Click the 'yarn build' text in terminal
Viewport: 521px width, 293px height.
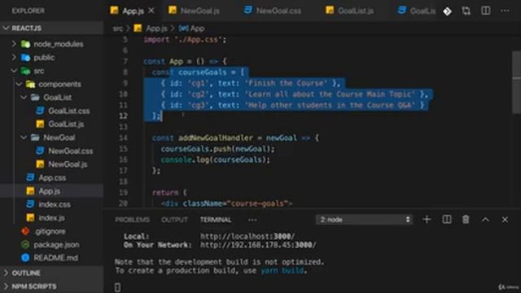282,271
